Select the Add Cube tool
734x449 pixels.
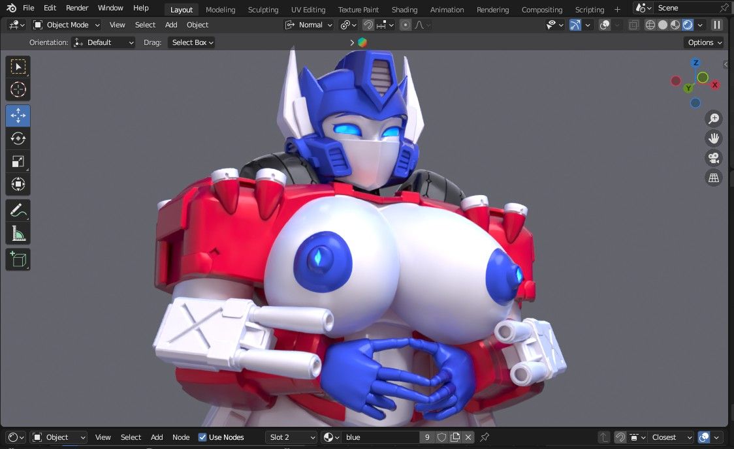coord(18,260)
